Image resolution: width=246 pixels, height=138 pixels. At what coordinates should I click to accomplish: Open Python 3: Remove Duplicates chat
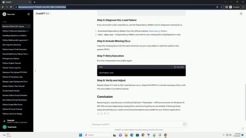coord(16,31)
